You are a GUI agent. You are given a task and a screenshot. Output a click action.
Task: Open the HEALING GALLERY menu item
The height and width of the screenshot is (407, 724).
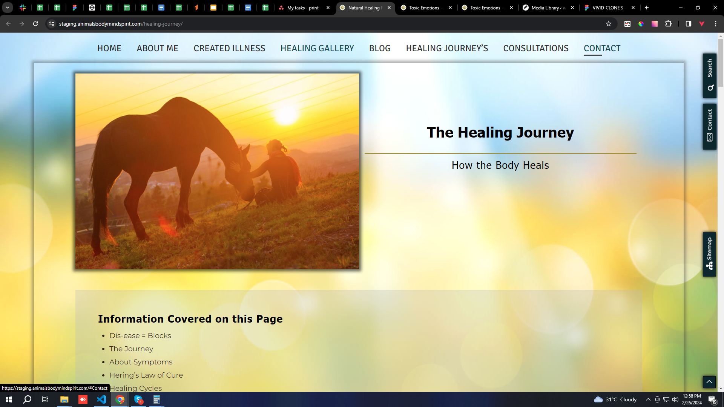[x=317, y=48]
